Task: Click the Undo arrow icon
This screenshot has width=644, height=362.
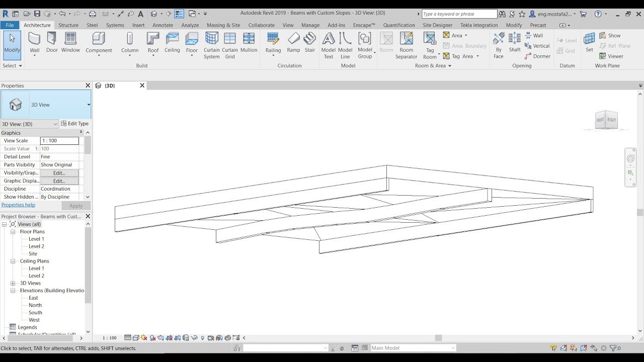Action: (x=62, y=14)
